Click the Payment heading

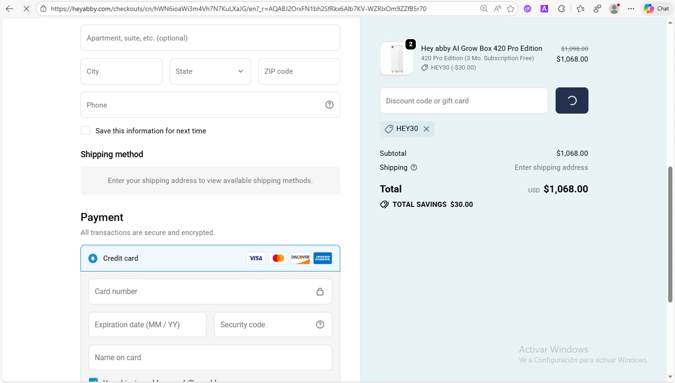click(x=102, y=217)
